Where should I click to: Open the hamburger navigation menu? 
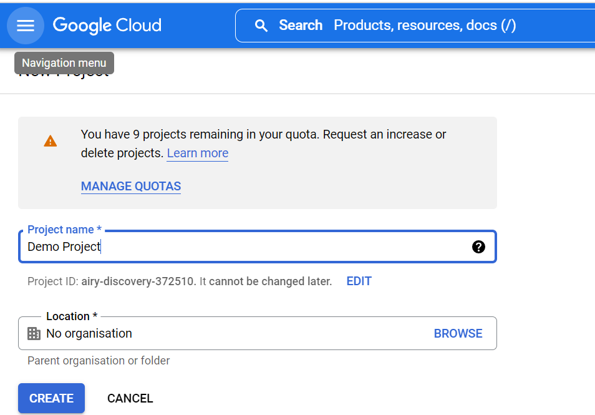pos(26,26)
